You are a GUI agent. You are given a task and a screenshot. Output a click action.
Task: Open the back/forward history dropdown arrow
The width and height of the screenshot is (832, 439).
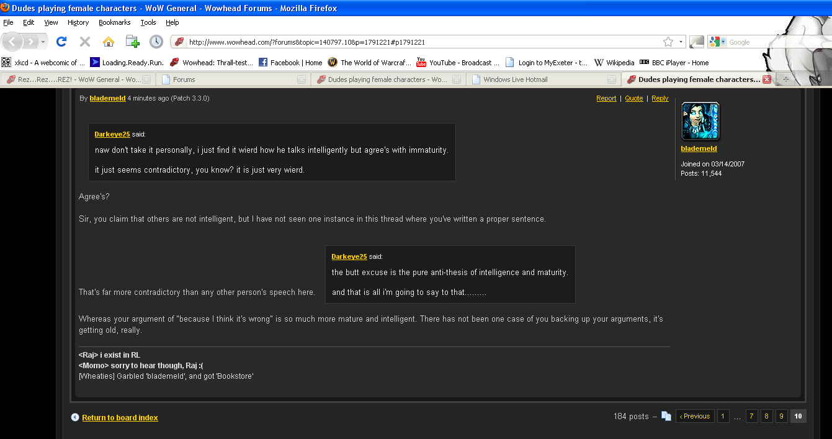point(43,42)
